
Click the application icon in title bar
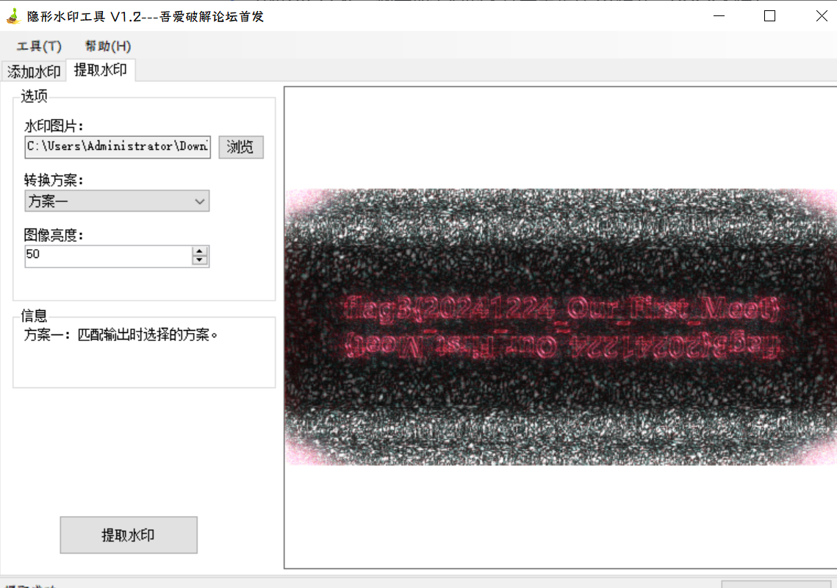click(13, 16)
